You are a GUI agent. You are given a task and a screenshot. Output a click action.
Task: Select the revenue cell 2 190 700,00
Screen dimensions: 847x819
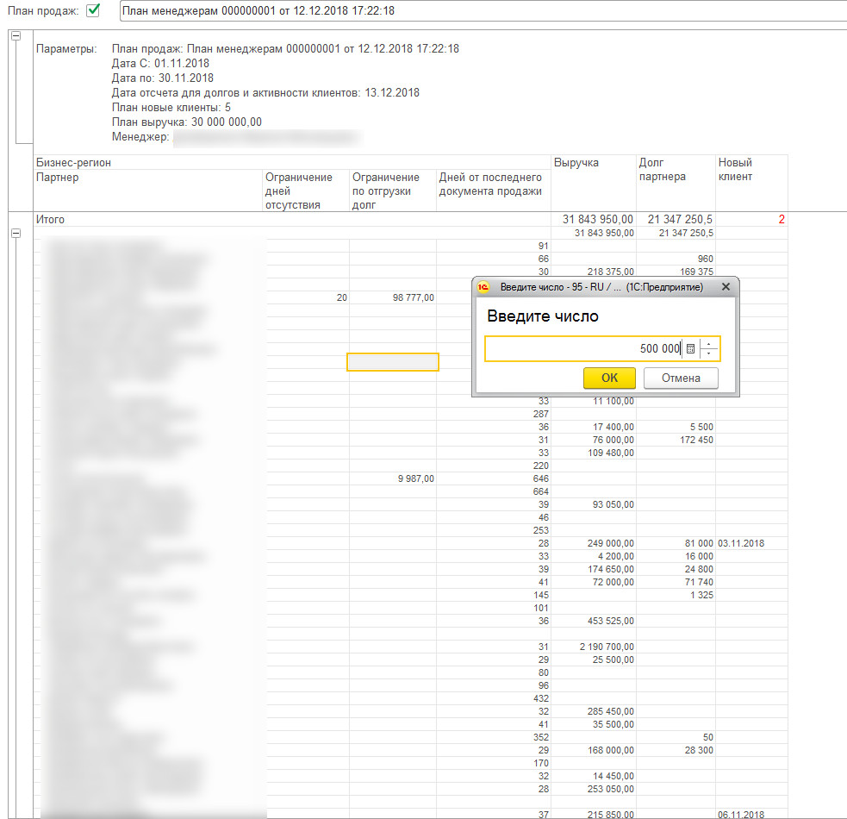click(x=605, y=647)
